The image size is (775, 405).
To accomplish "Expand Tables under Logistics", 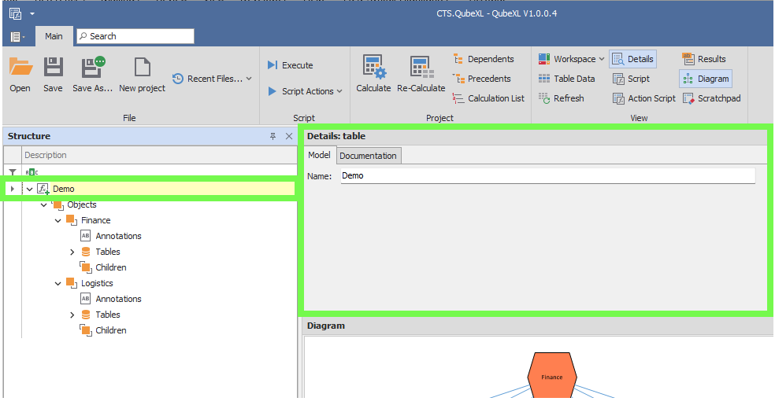I will pyautogui.click(x=72, y=315).
